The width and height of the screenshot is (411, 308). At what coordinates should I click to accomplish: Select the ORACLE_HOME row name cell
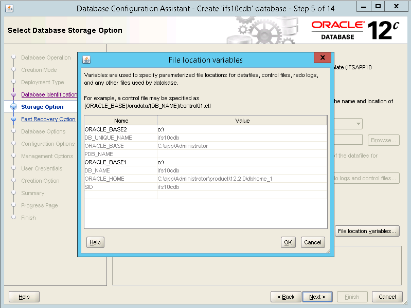point(120,179)
